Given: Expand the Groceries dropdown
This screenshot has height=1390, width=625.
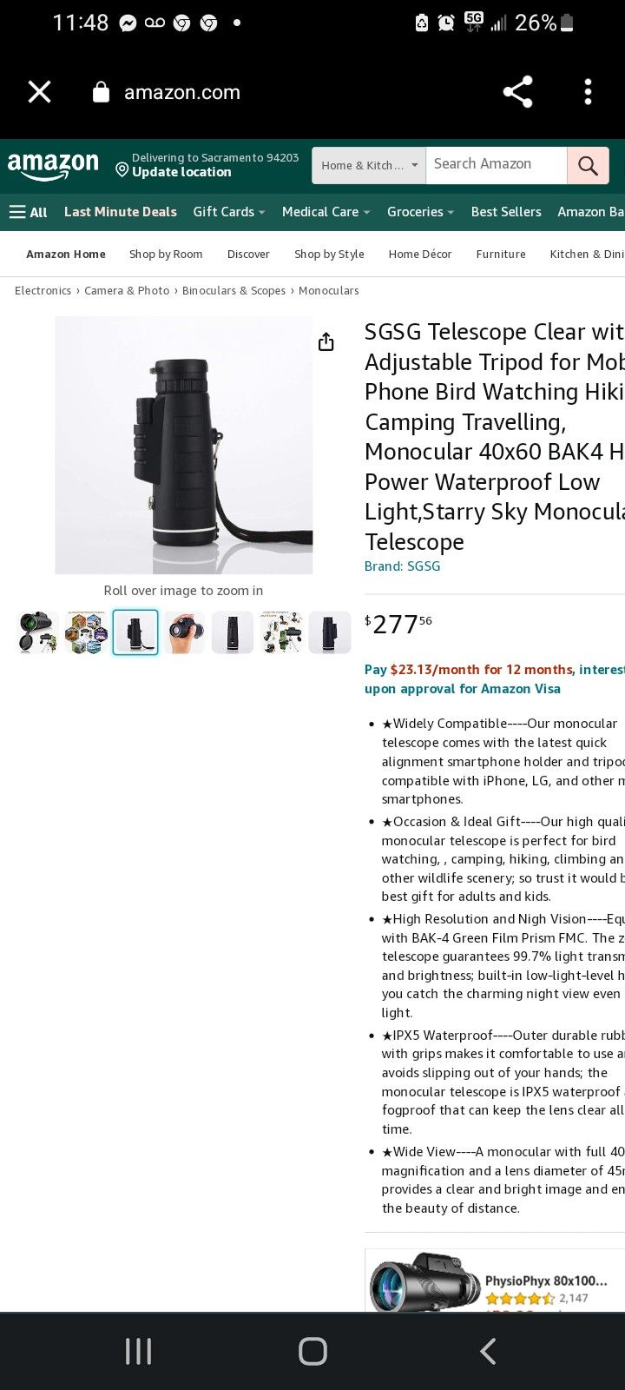Looking at the screenshot, I should coord(420,212).
